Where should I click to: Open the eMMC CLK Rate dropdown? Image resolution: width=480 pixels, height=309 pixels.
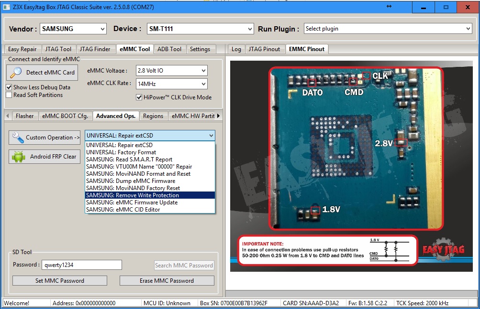[171, 84]
